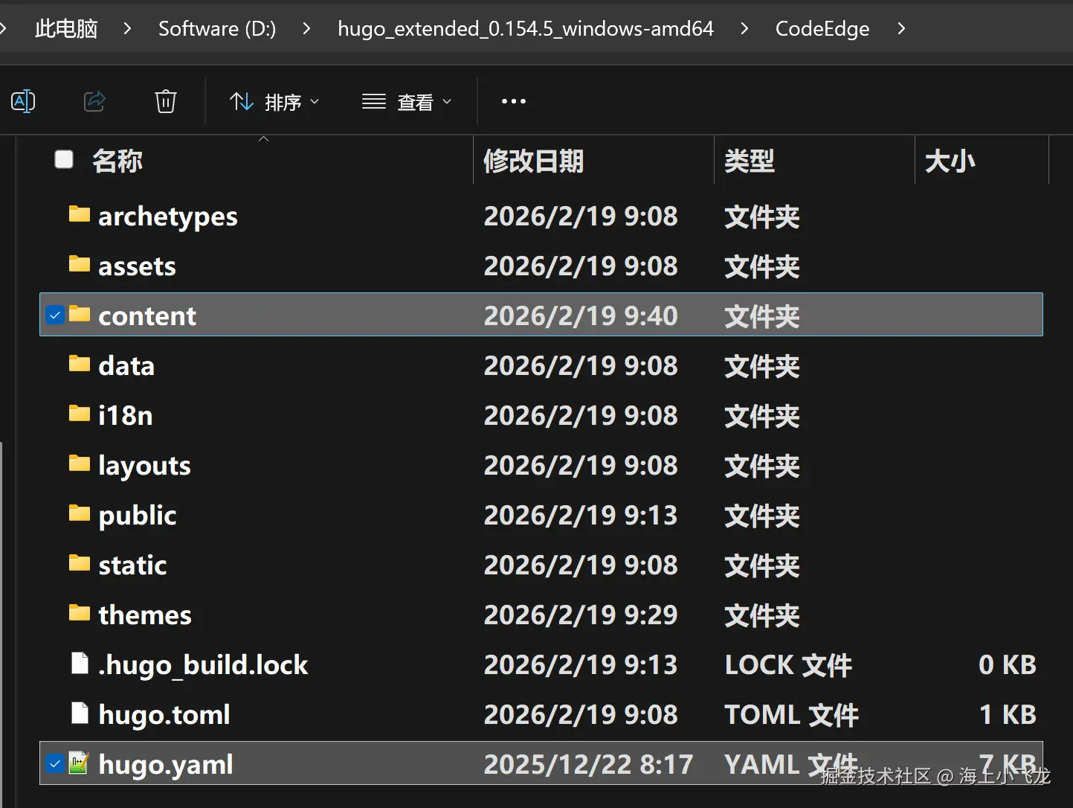Toggle the select-all checkbox in header

pyautogui.click(x=64, y=159)
